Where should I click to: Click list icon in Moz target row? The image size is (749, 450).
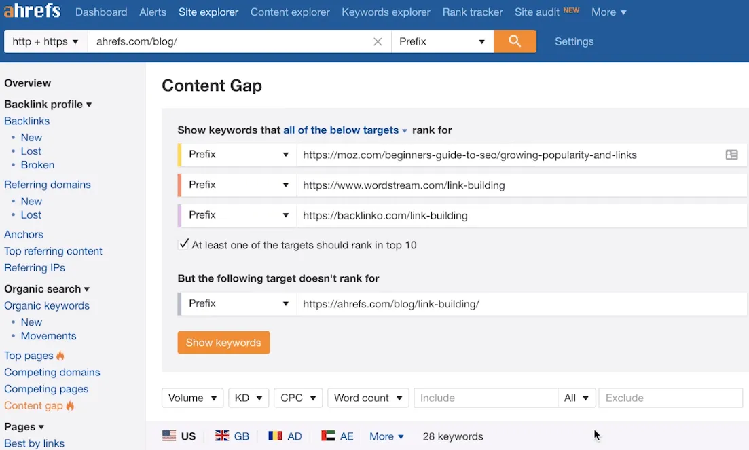coord(731,155)
